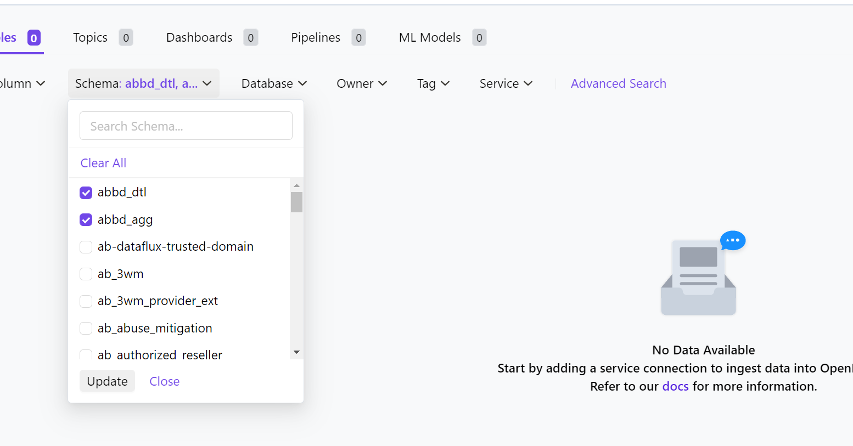This screenshot has width=853, height=446.
Task: Switch to the Topics tab
Action: point(103,37)
